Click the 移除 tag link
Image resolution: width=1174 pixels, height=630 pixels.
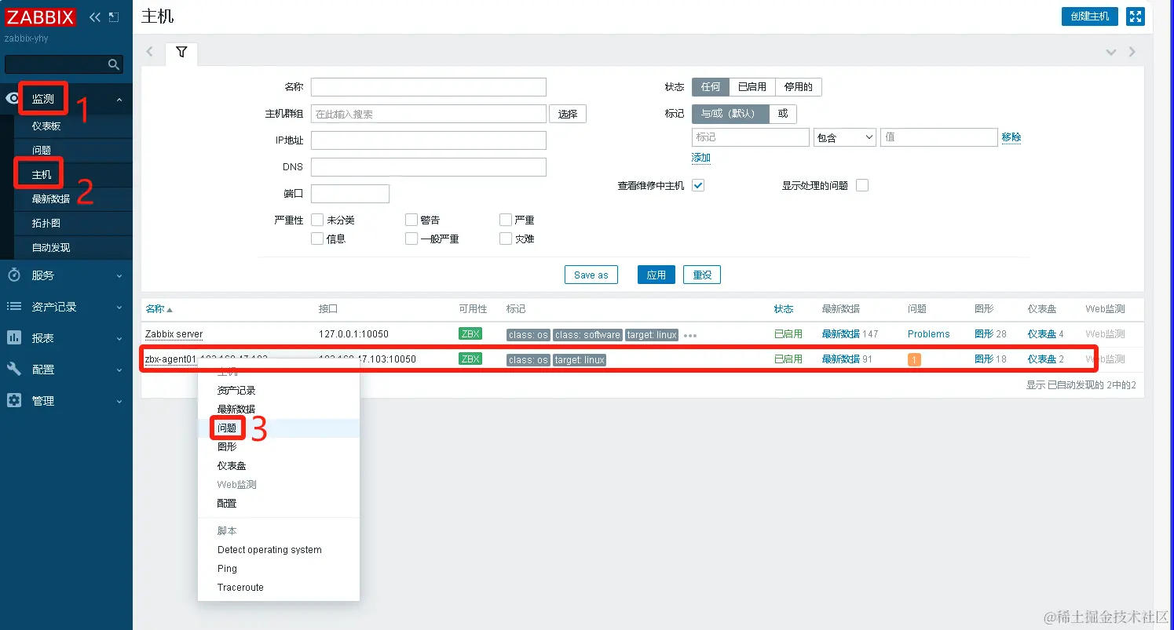[1011, 137]
